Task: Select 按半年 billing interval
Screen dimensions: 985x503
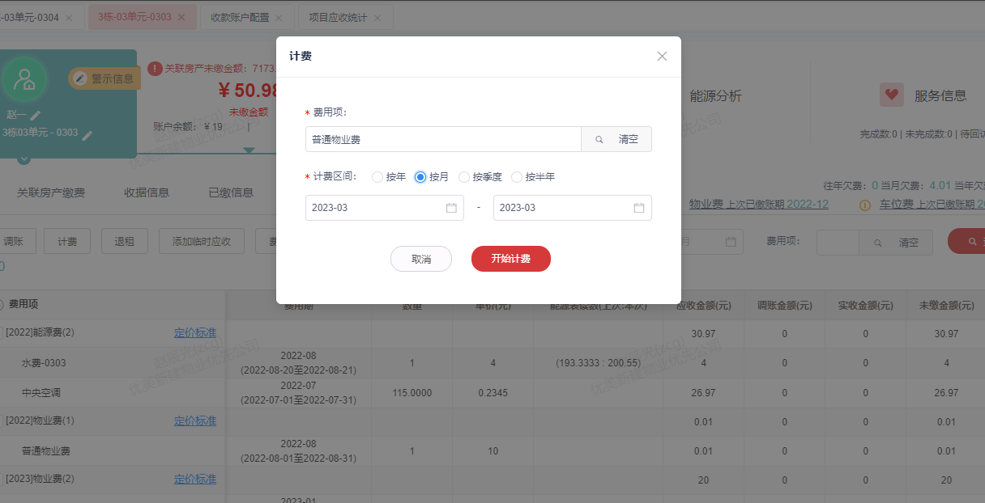Action: pyautogui.click(x=533, y=177)
